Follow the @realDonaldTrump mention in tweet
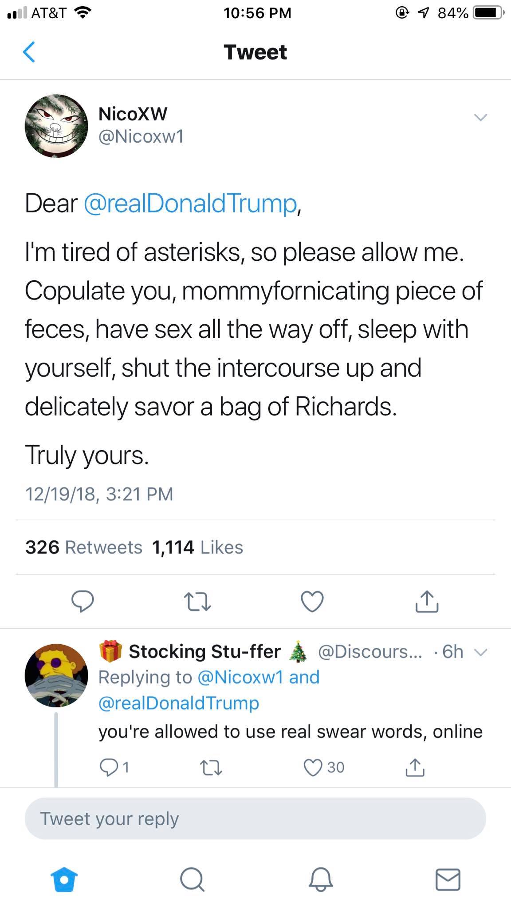This screenshot has width=511, height=910. pos(190,204)
